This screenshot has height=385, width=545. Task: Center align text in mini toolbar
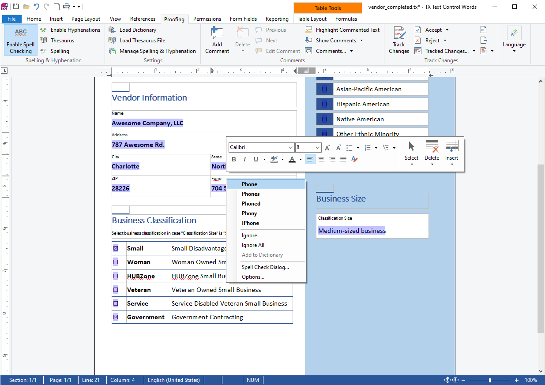321,160
